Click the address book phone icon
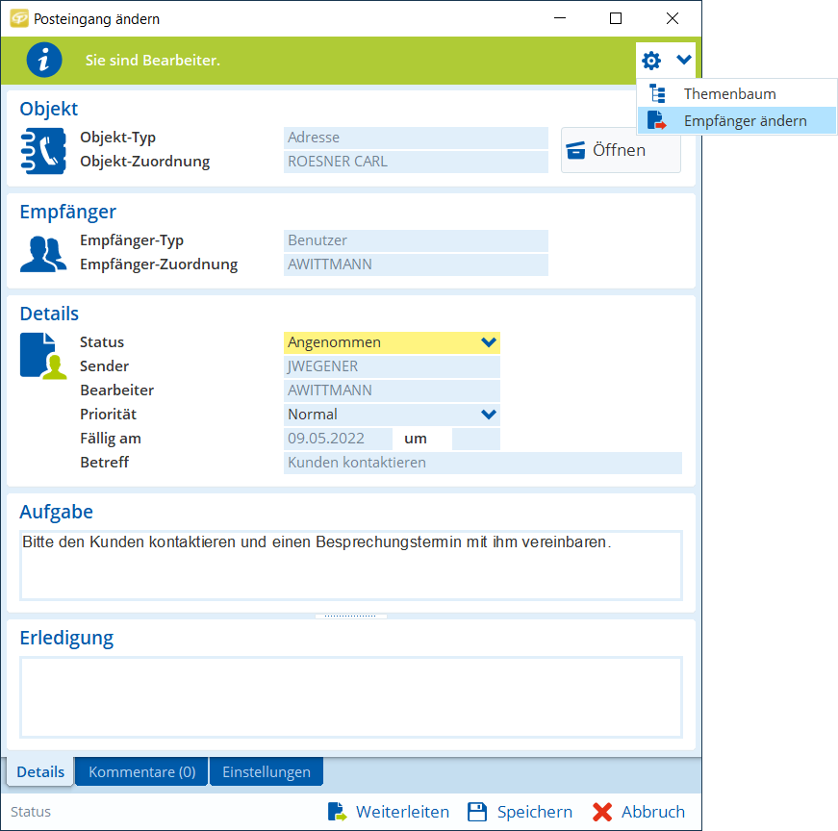838x831 pixels. point(43,151)
